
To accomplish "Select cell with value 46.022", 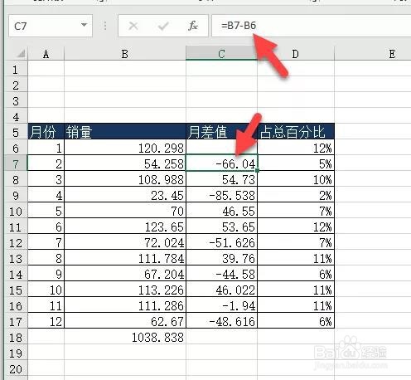I will click(221, 290).
